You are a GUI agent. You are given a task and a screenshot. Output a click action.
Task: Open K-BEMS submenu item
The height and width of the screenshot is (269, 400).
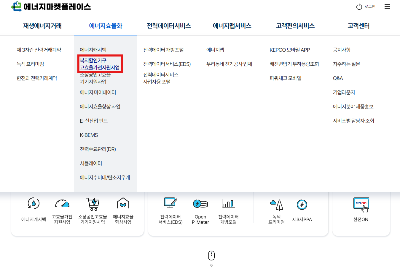coord(89,135)
